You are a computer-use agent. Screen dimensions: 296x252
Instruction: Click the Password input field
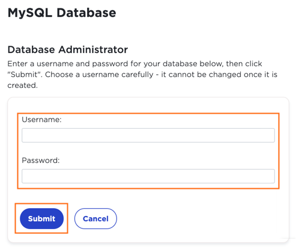click(148, 176)
